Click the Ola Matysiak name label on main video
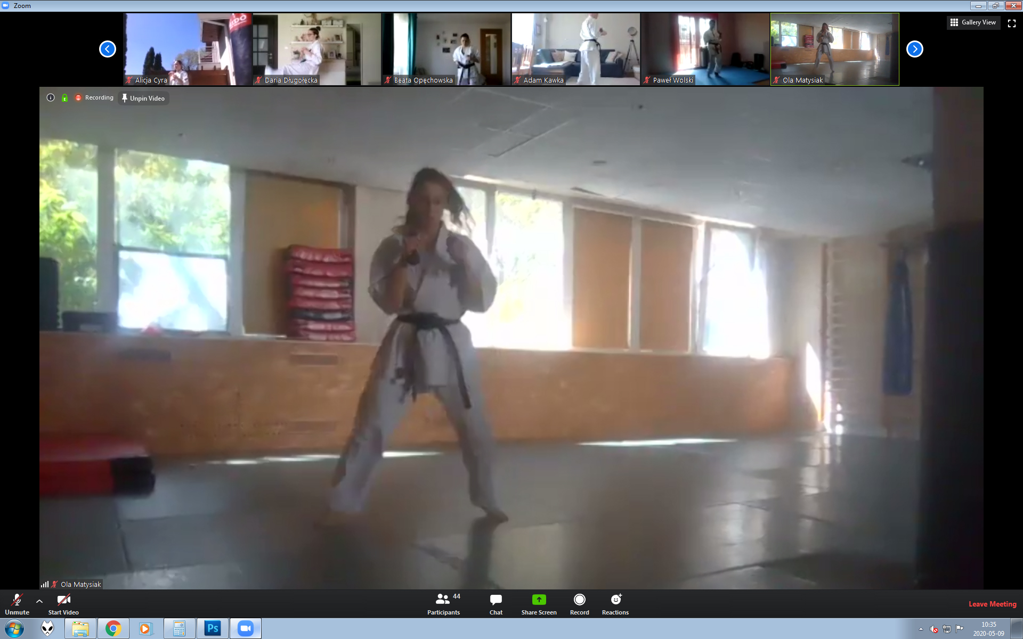 [80, 584]
